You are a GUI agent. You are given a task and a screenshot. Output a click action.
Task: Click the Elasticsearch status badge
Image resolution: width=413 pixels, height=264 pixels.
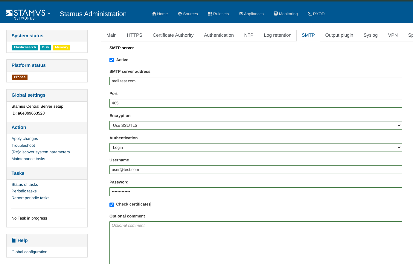[25, 47]
